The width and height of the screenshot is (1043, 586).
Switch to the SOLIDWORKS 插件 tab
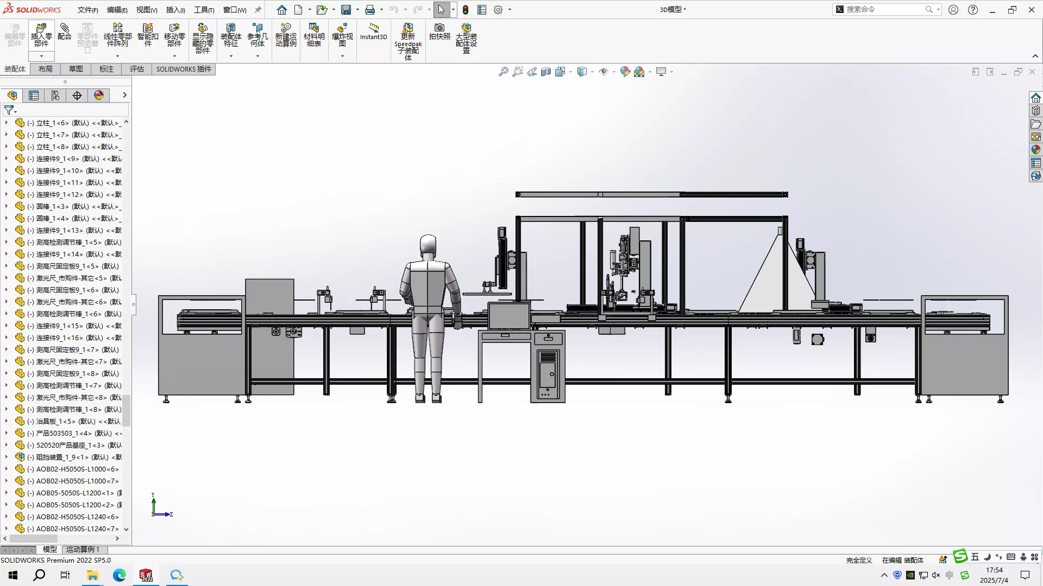184,69
